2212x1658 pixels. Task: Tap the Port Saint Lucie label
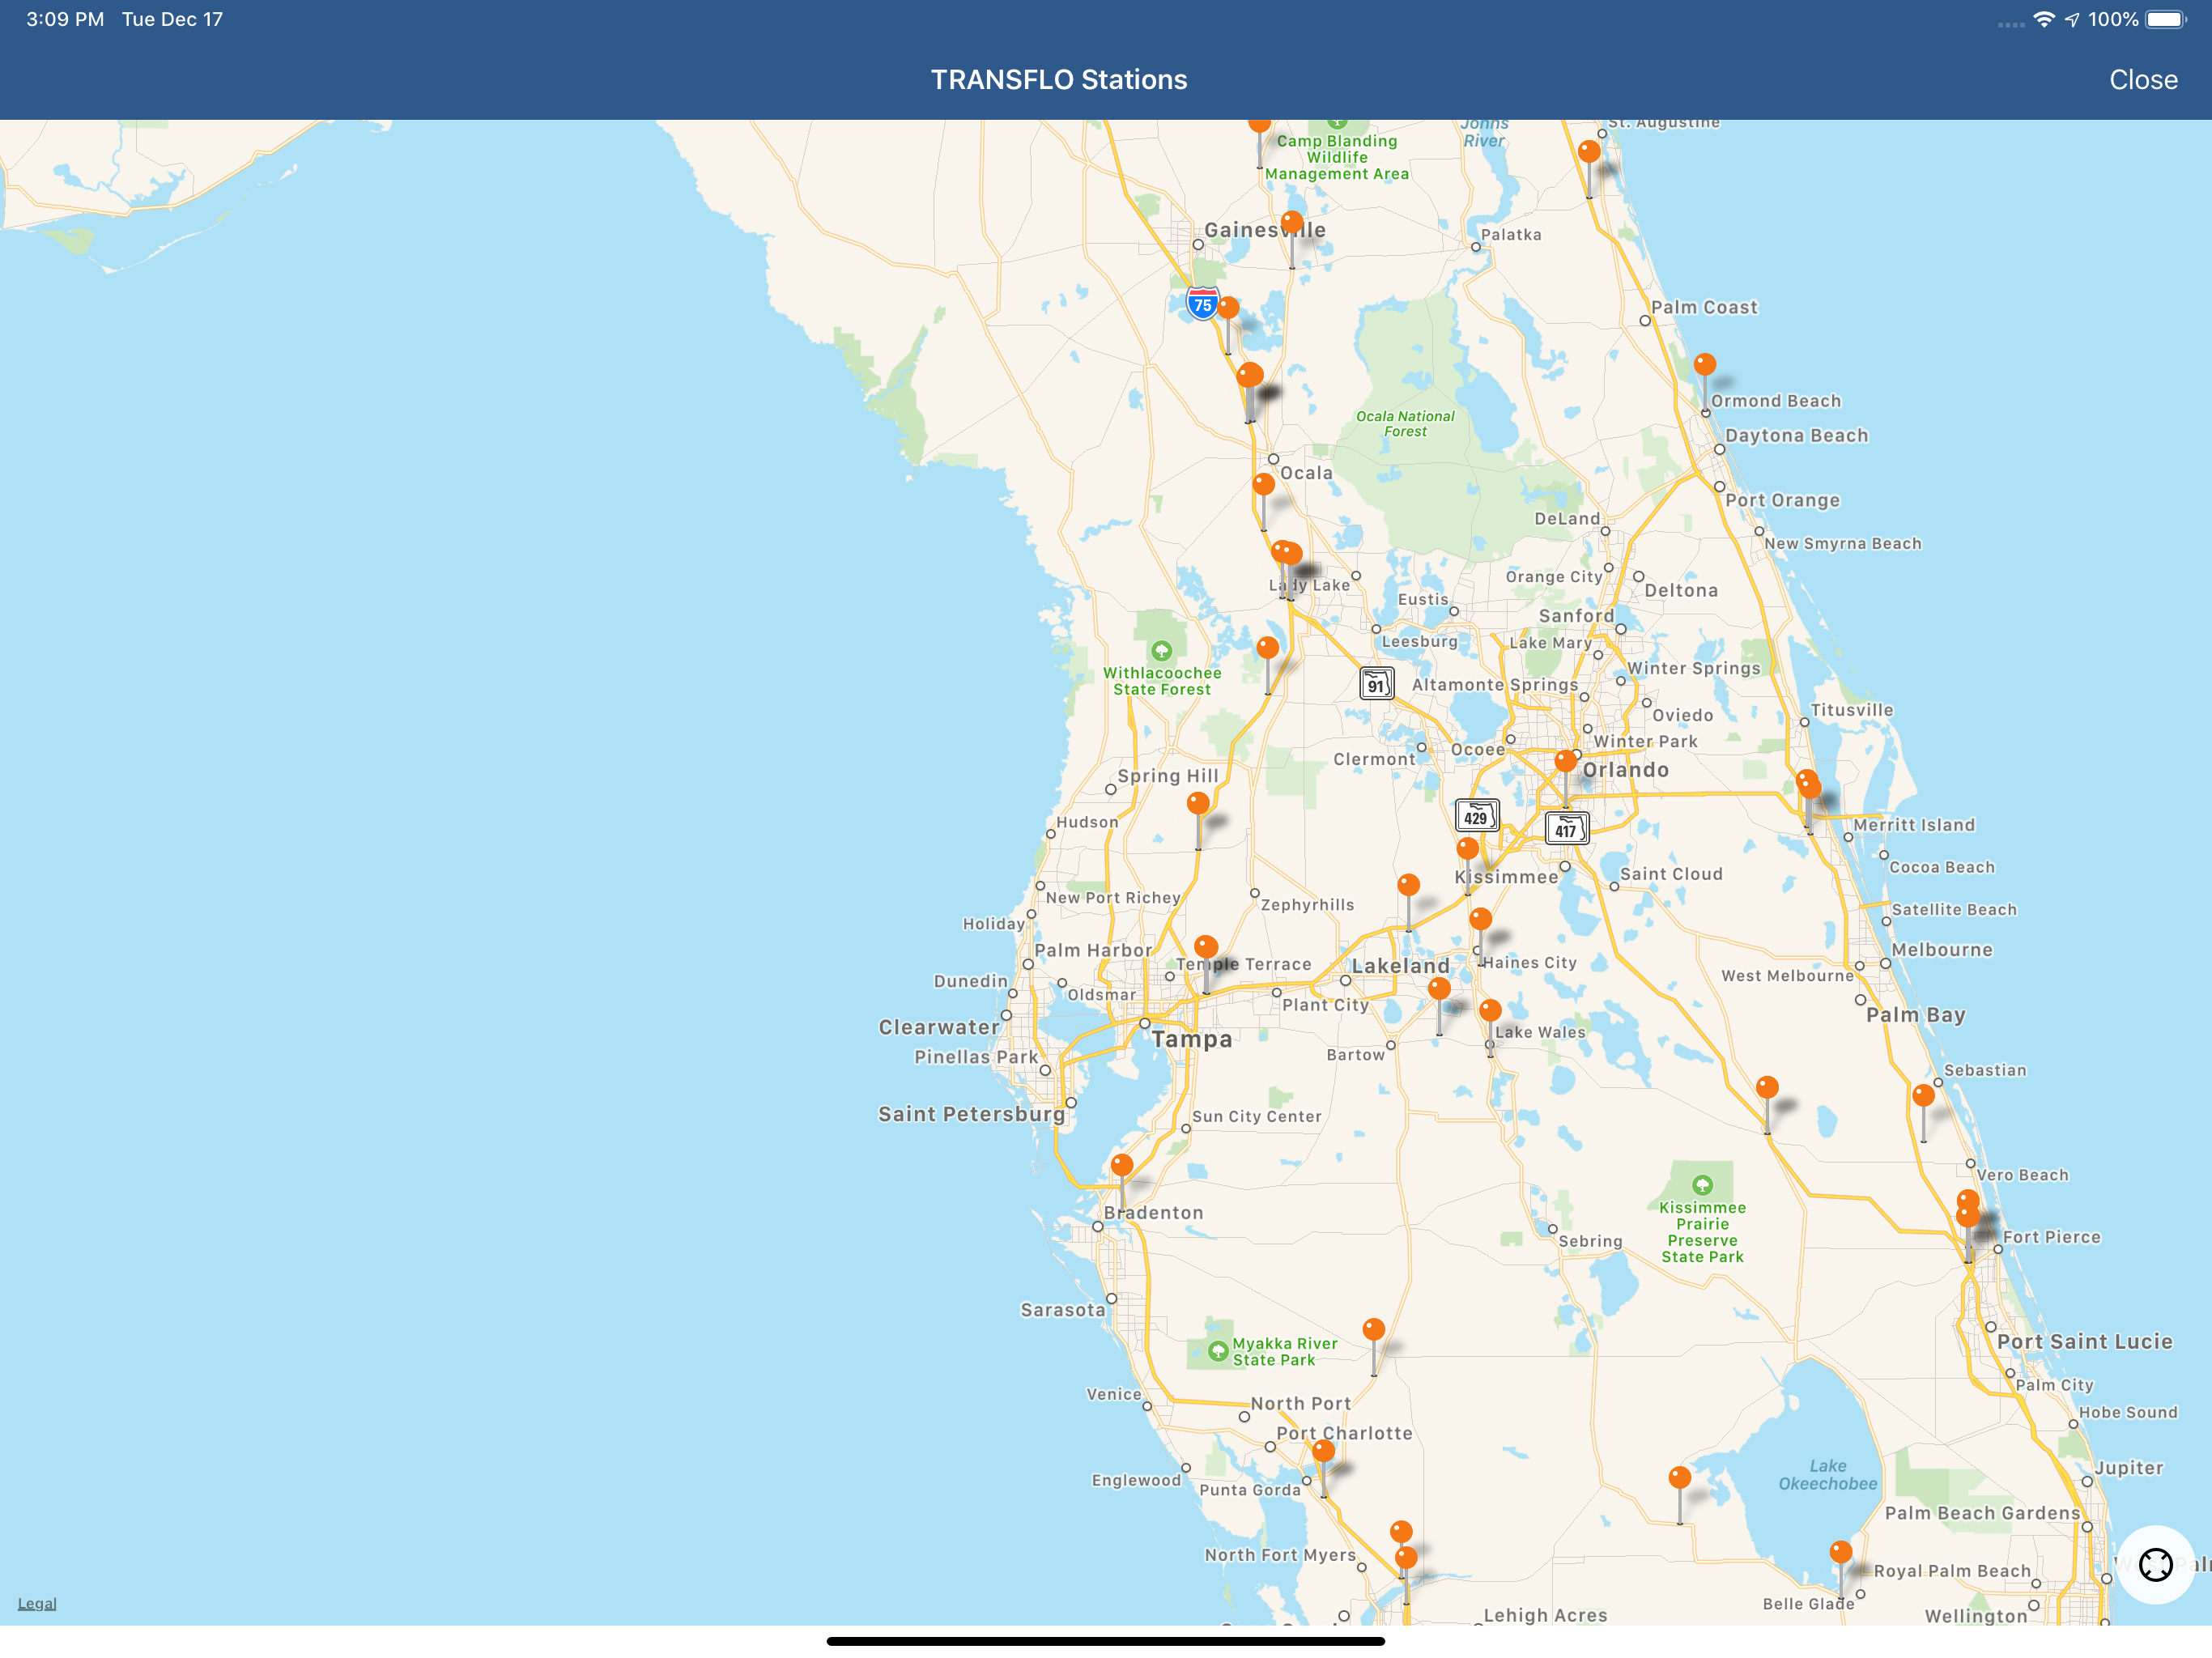pyautogui.click(x=2084, y=1342)
